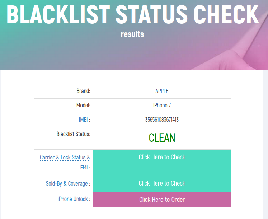The width and height of the screenshot is (268, 219).
Task: Click the Brand: row label
Action: pos(83,91)
